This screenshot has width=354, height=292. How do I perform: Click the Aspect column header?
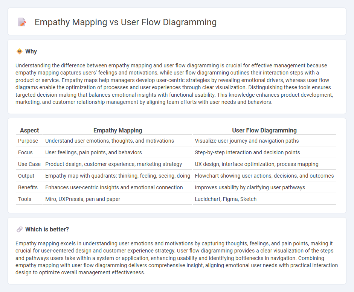[29, 131]
